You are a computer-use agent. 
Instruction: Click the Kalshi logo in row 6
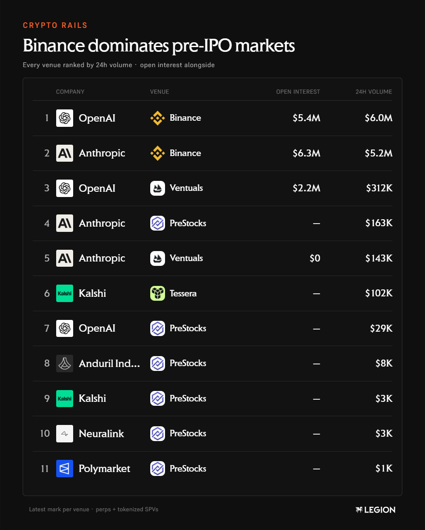[64, 293]
